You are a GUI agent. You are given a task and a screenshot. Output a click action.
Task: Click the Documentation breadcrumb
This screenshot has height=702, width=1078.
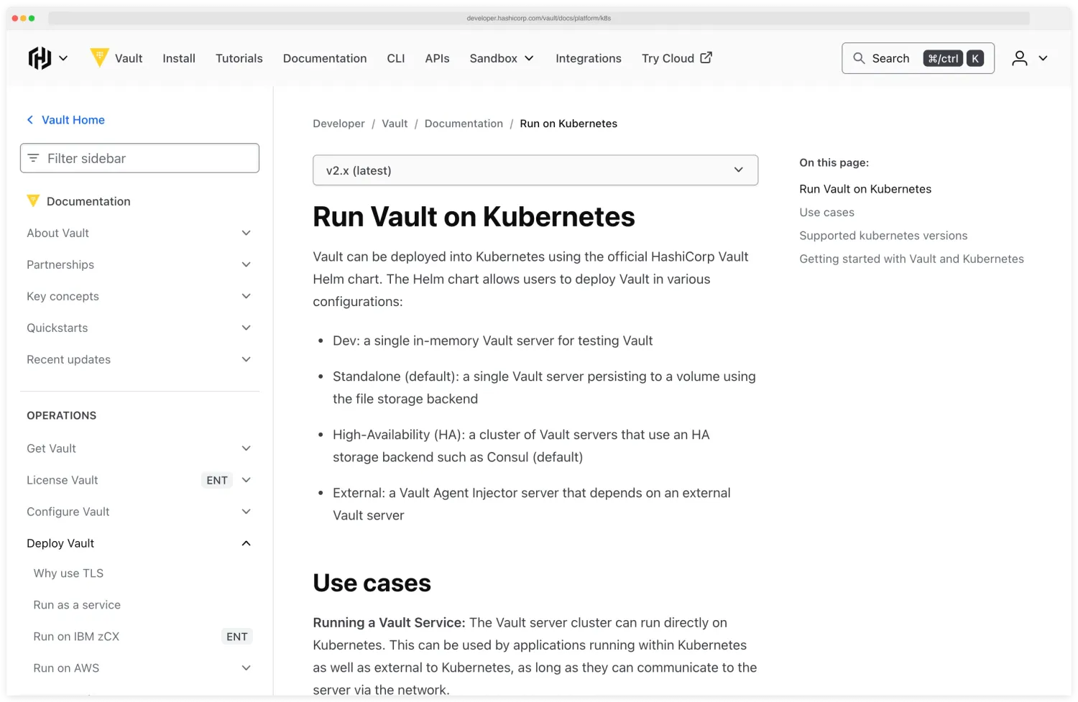[464, 124]
